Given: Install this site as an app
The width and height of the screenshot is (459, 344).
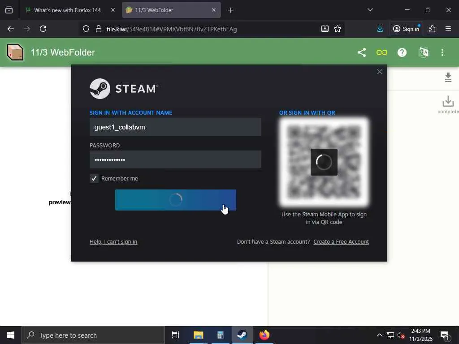Looking at the screenshot, I should [325, 29].
